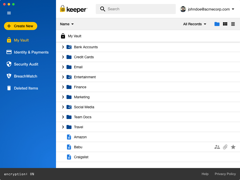Expand the Entertainment folder
The image size is (240, 180).
pos(63,77)
